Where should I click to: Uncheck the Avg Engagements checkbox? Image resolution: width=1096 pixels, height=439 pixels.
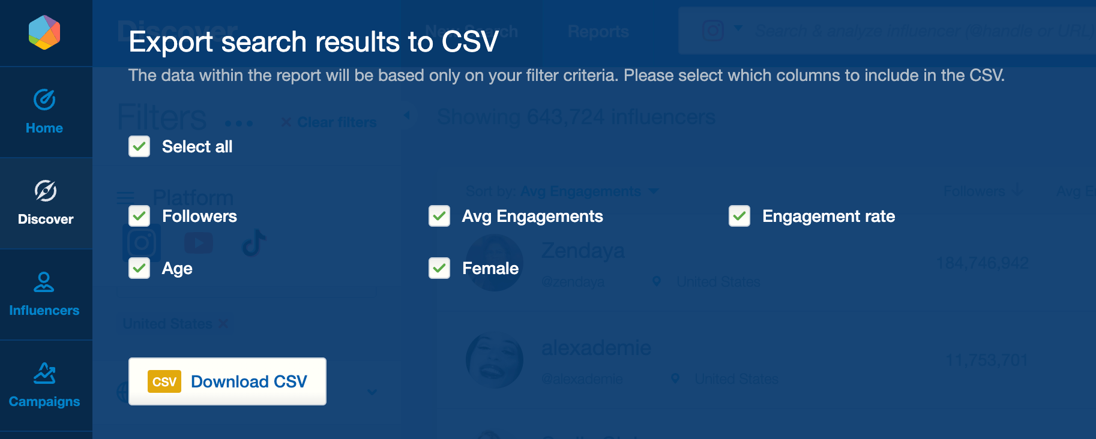pos(439,216)
